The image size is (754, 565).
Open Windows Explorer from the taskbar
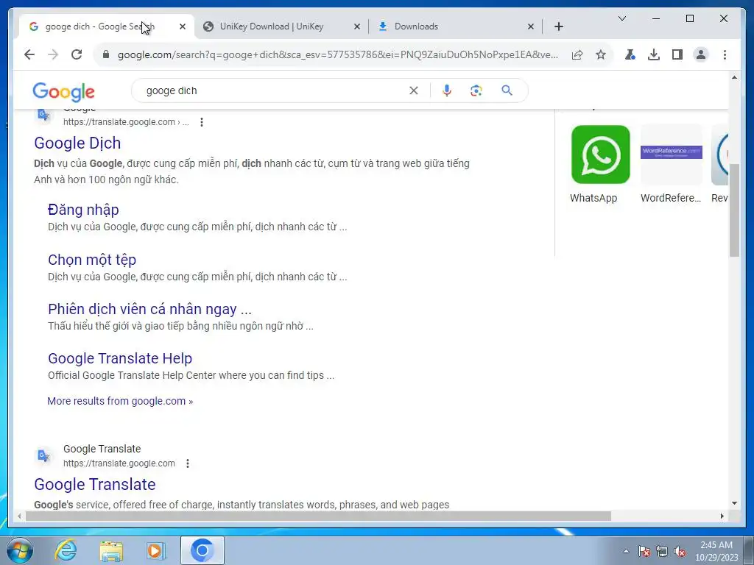click(111, 550)
